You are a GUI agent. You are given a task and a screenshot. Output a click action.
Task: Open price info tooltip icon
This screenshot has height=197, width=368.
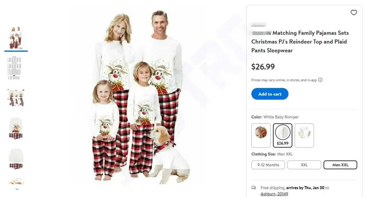(320, 80)
